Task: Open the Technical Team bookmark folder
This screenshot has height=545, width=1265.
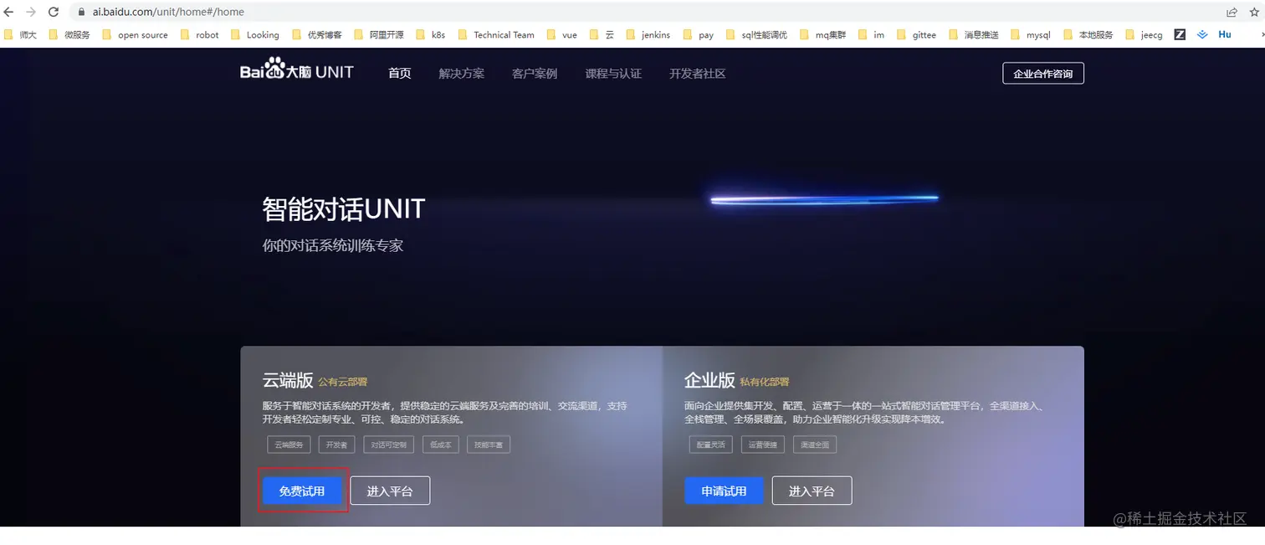Action: click(495, 35)
